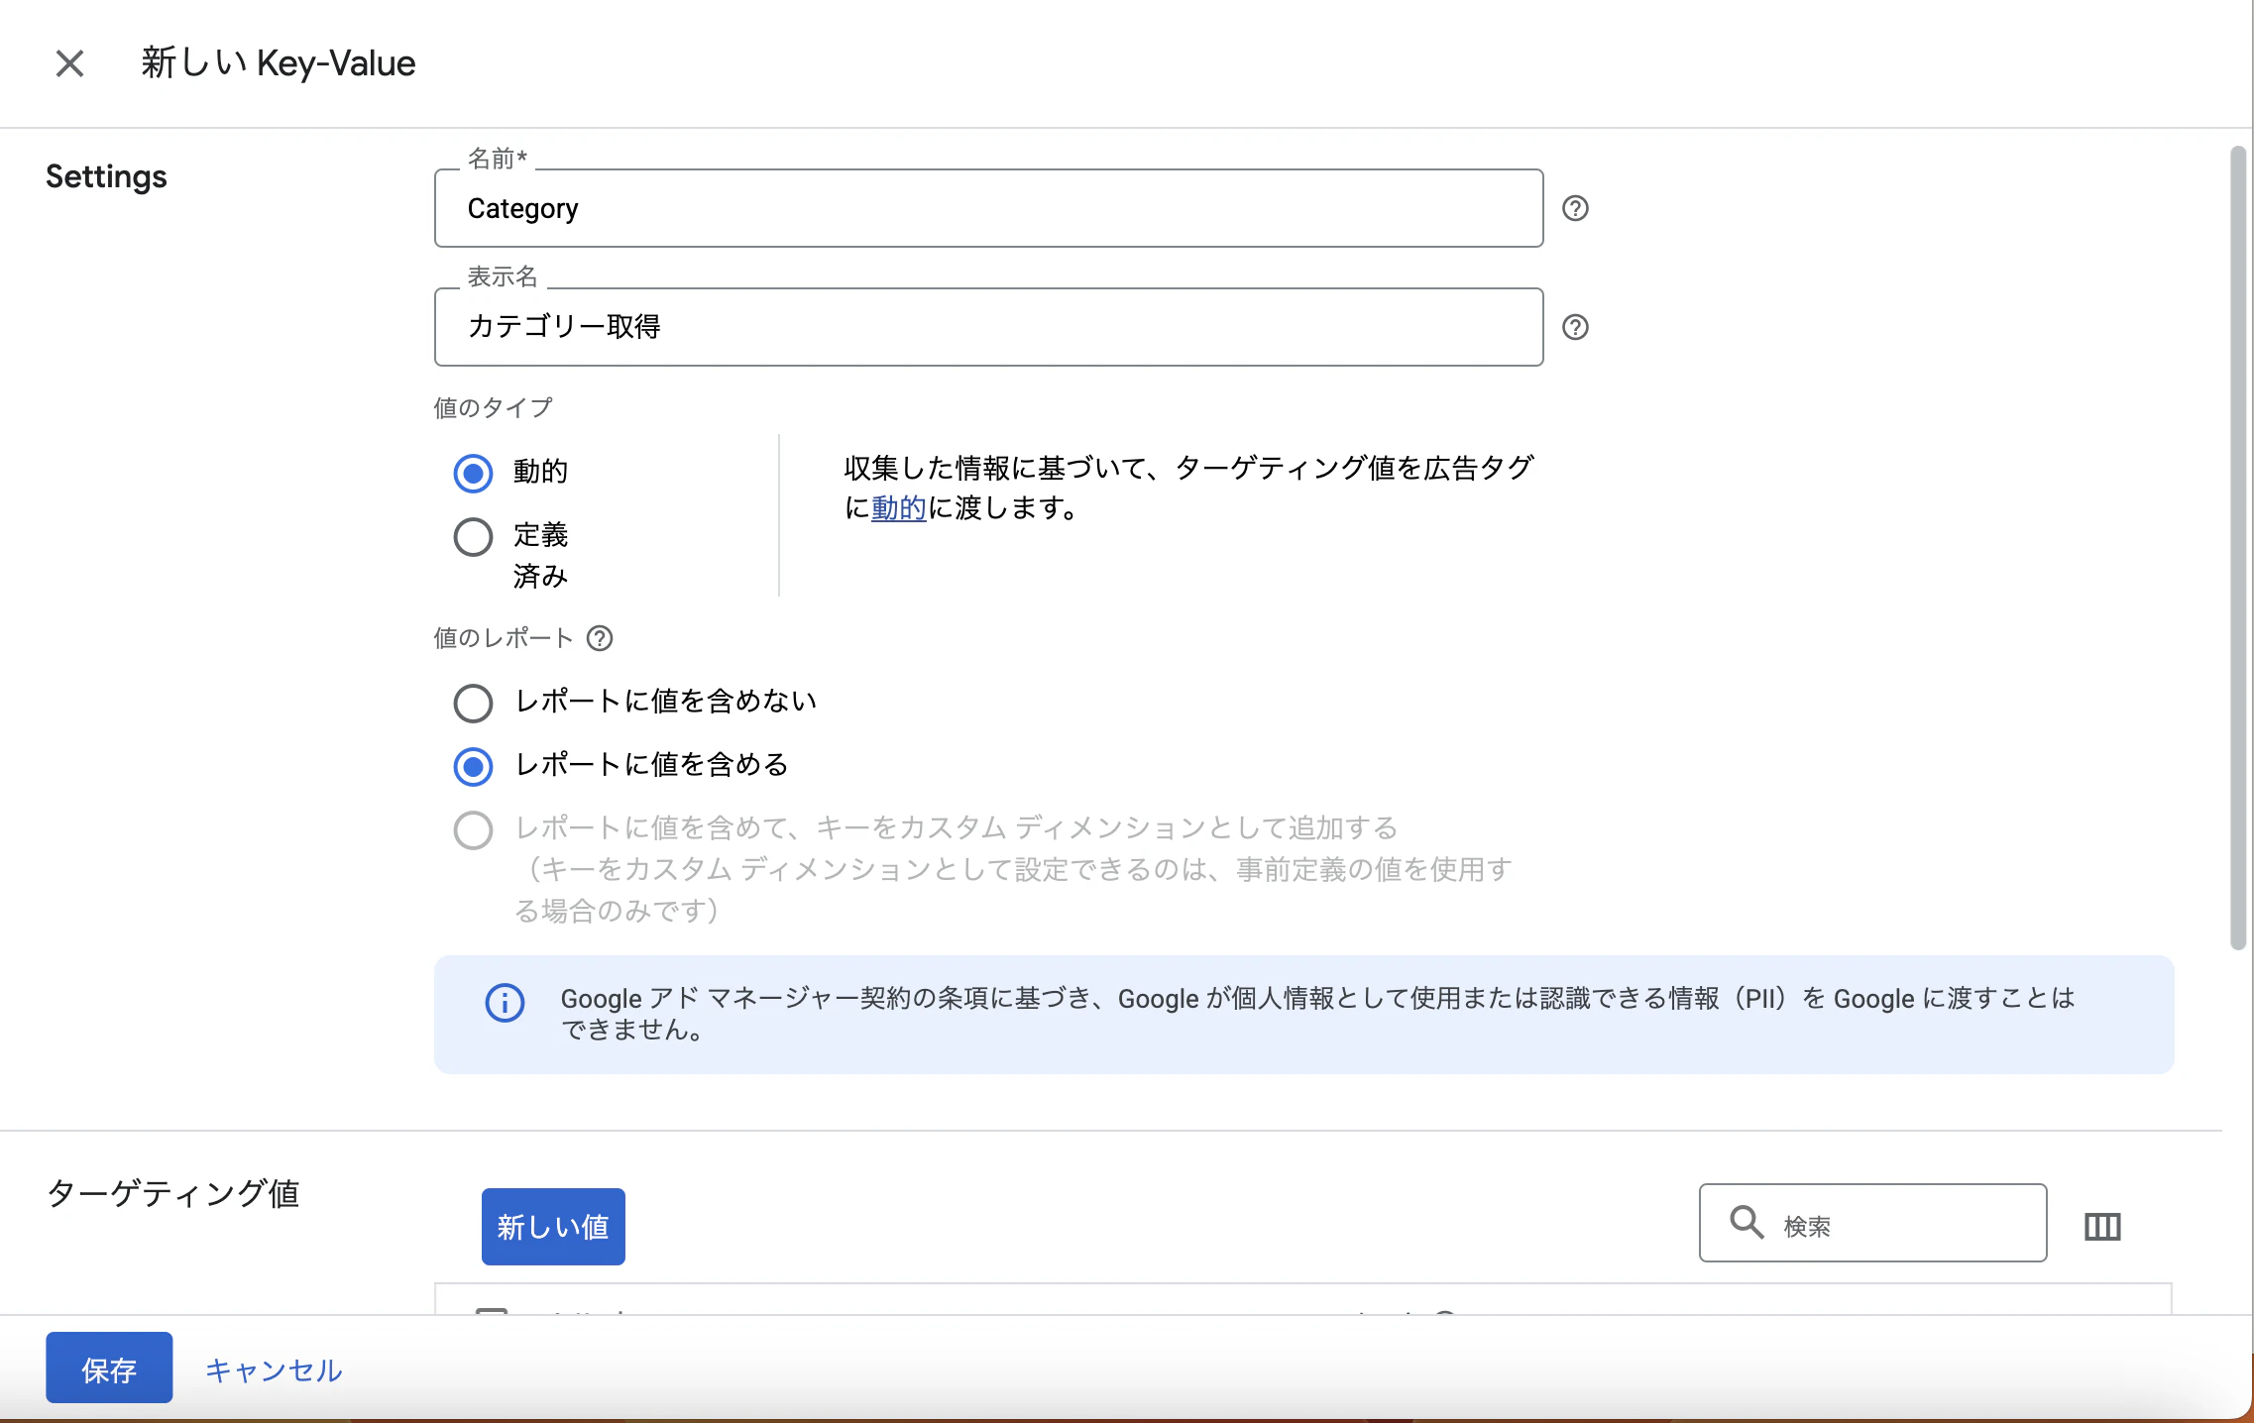Show help tooltip for 値のレポート

600,638
